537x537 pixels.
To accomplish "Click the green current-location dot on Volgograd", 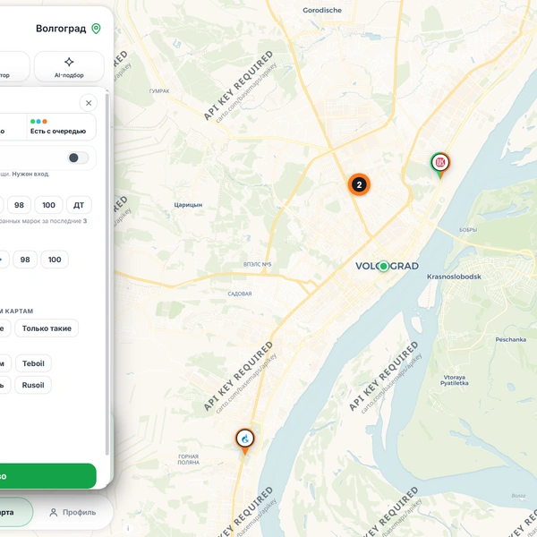I will coord(384,266).
